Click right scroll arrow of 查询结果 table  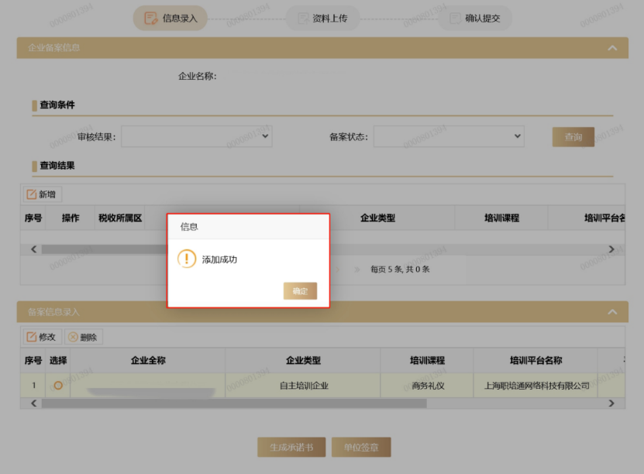pyautogui.click(x=611, y=249)
